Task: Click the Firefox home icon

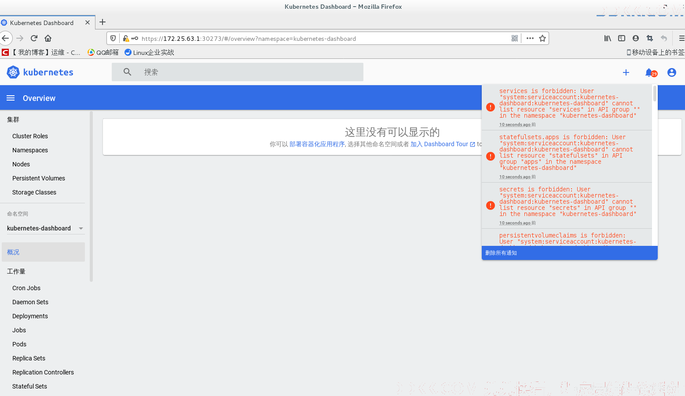Action: coord(48,38)
